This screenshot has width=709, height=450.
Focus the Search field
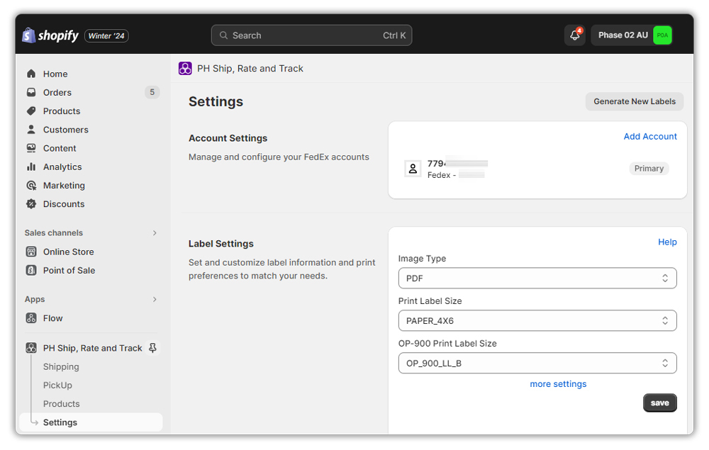coord(311,35)
